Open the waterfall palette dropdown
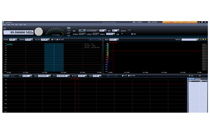210x139 pixels. click(114, 40)
